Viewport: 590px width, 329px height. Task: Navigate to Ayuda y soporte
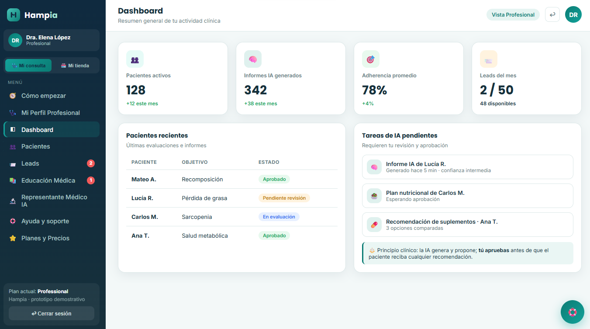pyautogui.click(x=52, y=221)
